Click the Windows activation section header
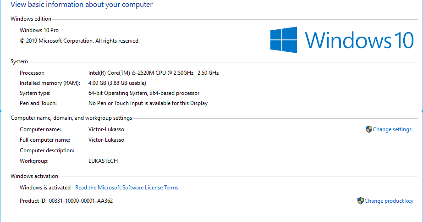423x222 pixels. (x=34, y=176)
